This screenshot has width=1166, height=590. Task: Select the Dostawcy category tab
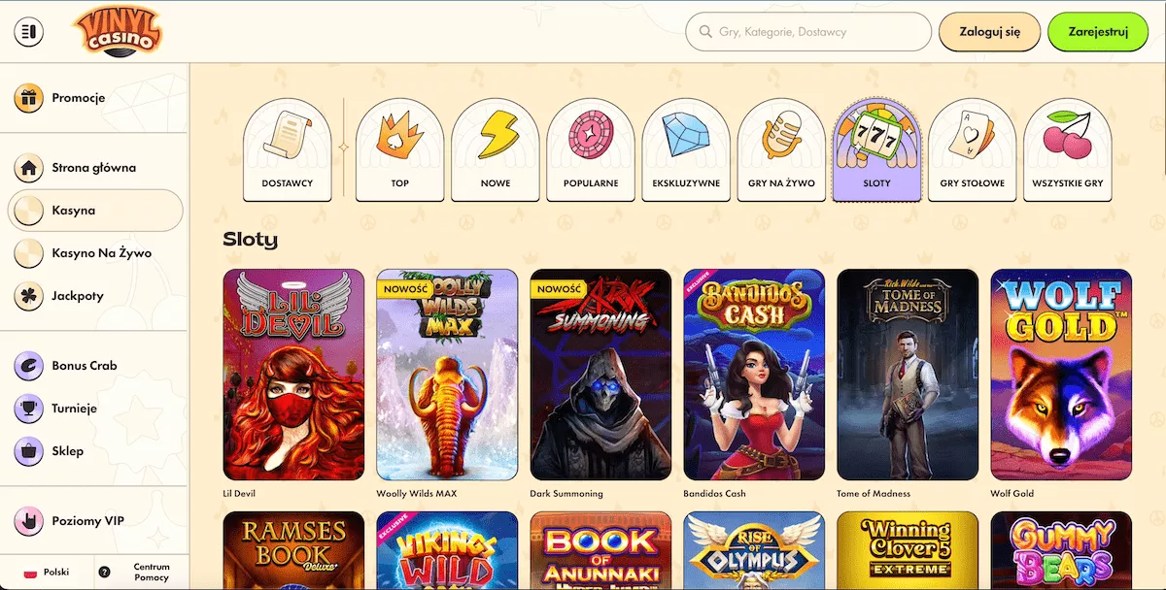(x=288, y=149)
